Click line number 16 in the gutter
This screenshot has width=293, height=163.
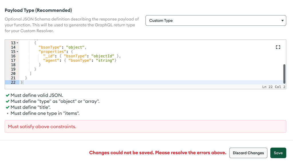13,56
